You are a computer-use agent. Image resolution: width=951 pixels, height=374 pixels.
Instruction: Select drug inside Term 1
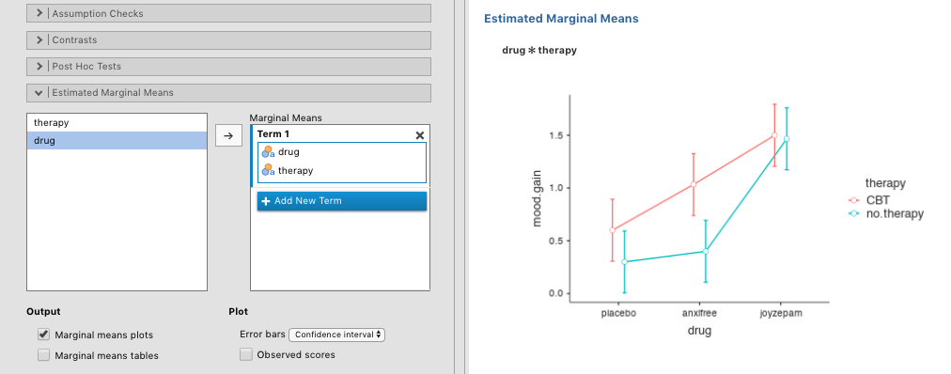coord(288,152)
